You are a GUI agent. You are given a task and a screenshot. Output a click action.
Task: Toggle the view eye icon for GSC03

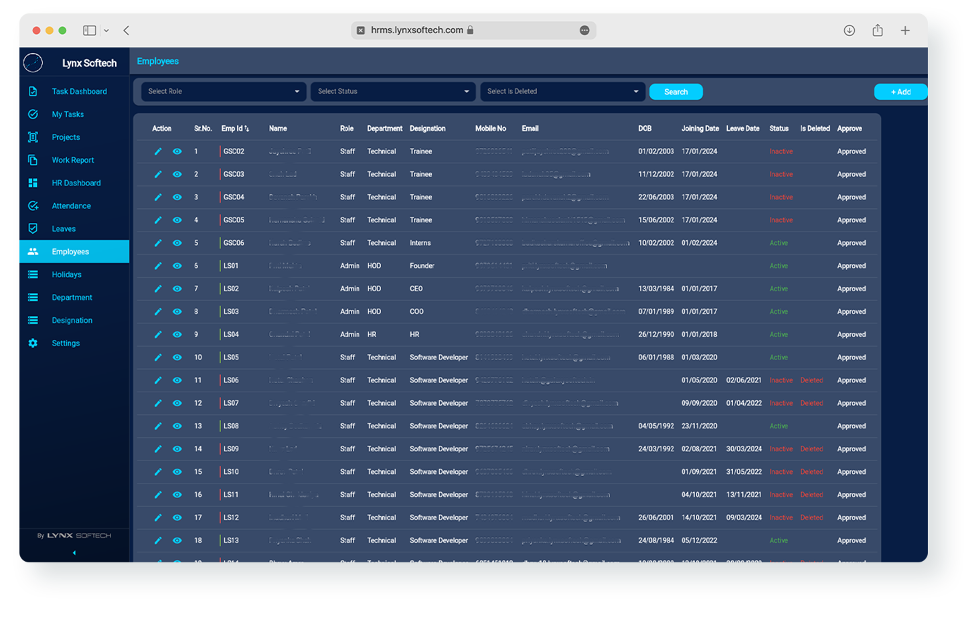177,174
